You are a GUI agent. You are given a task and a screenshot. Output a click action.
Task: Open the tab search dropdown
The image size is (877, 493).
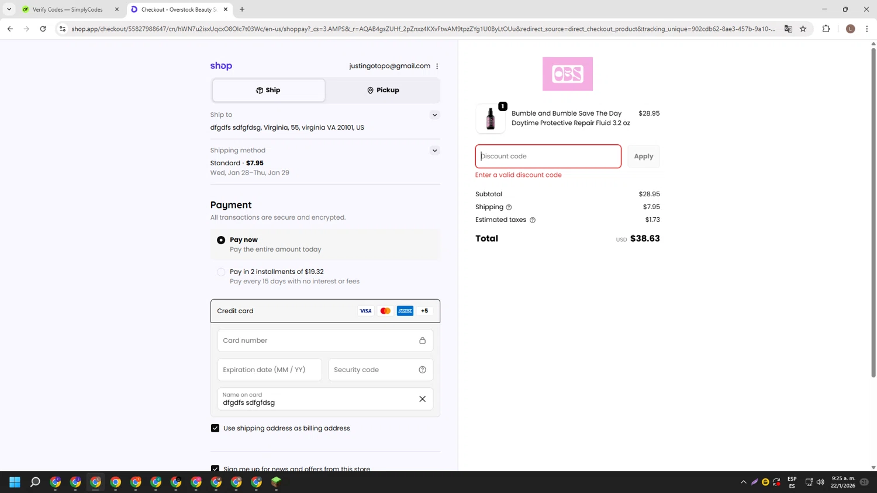click(9, 9)
